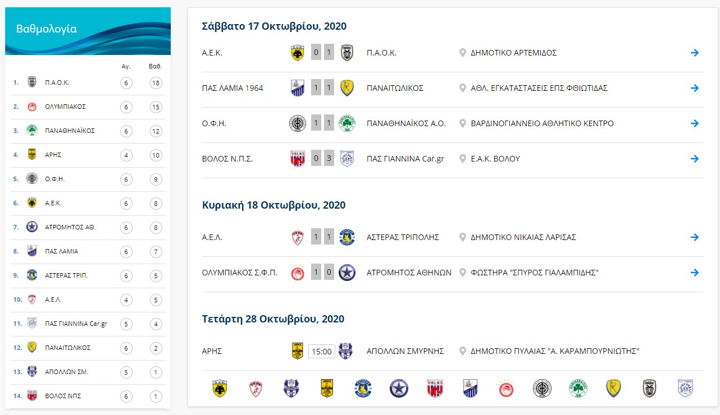Click the location pin beside Ε.Α.Κ. ΒΟΛΟΥ
The width and height of the screenshot is (720, 415).
pos(463,159)
